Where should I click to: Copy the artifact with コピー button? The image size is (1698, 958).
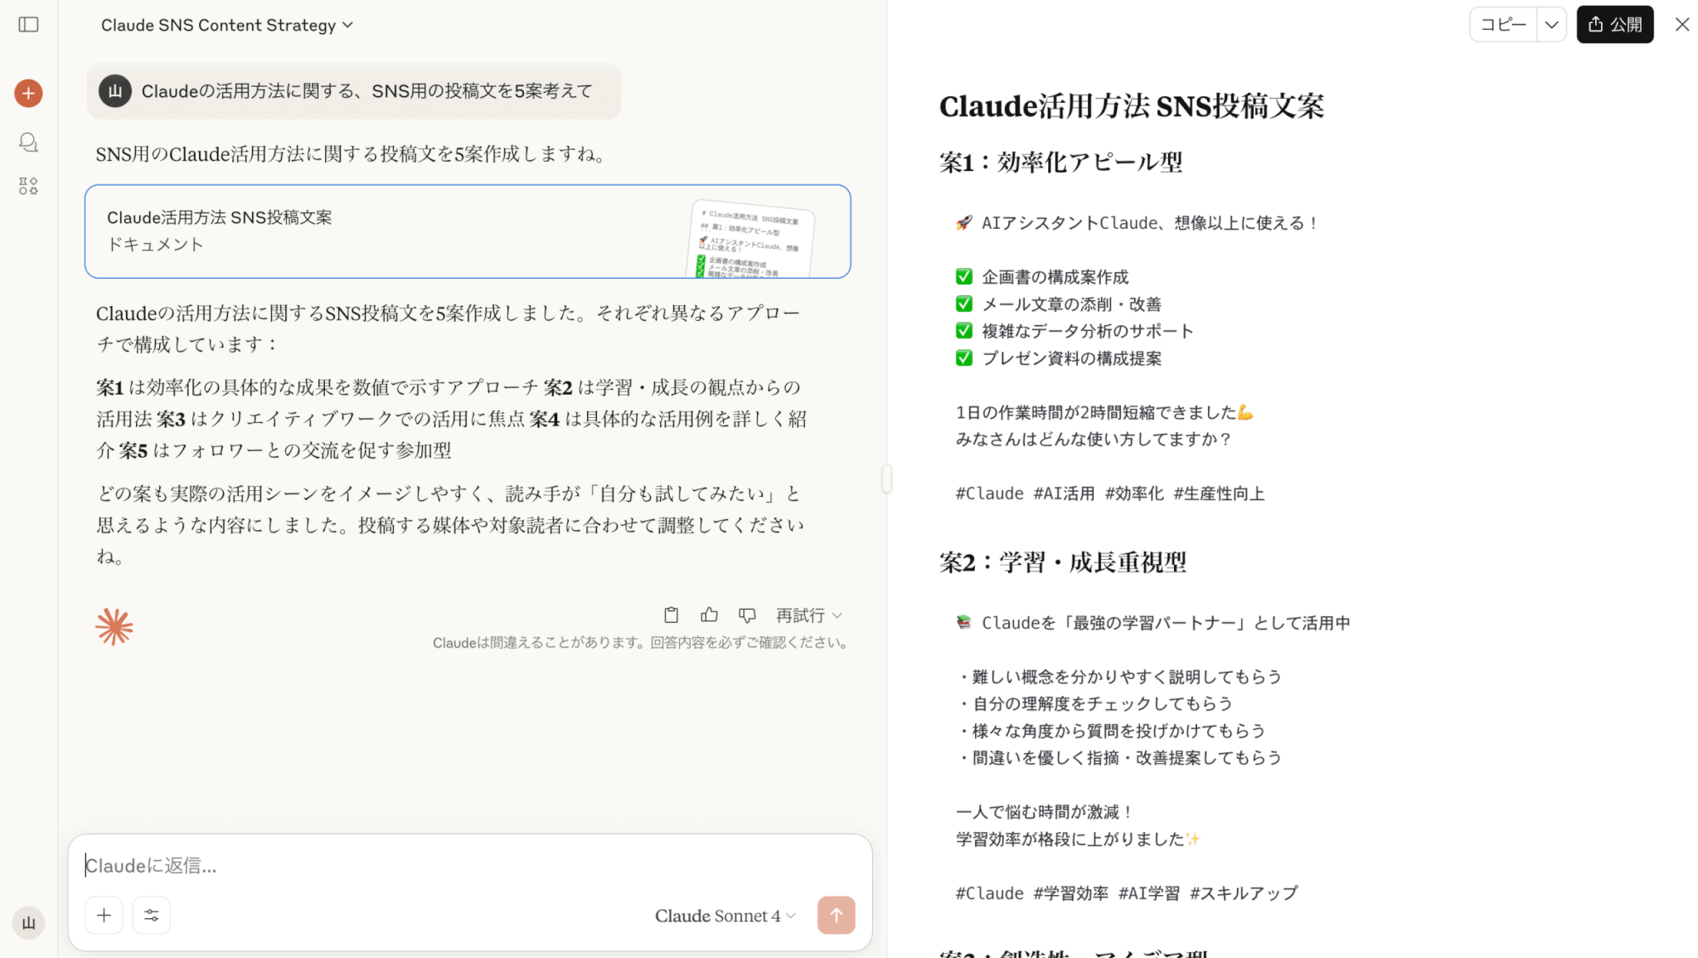(1503, 25)
